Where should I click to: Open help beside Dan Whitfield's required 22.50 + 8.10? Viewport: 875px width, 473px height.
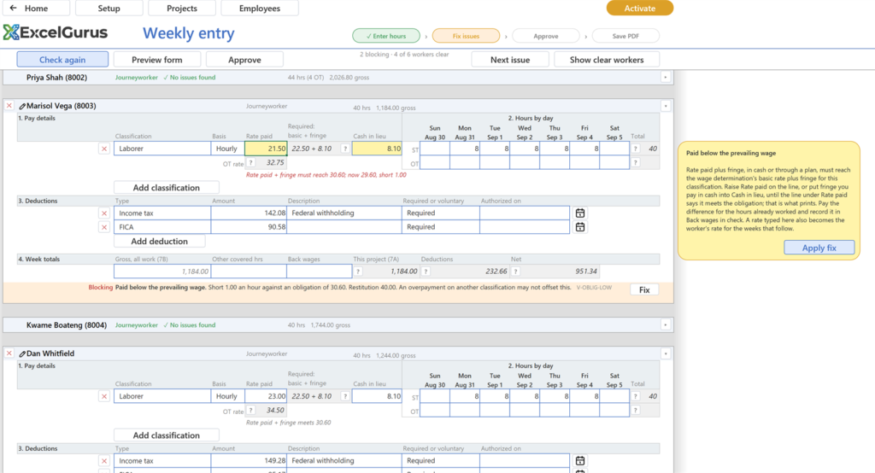345,396
